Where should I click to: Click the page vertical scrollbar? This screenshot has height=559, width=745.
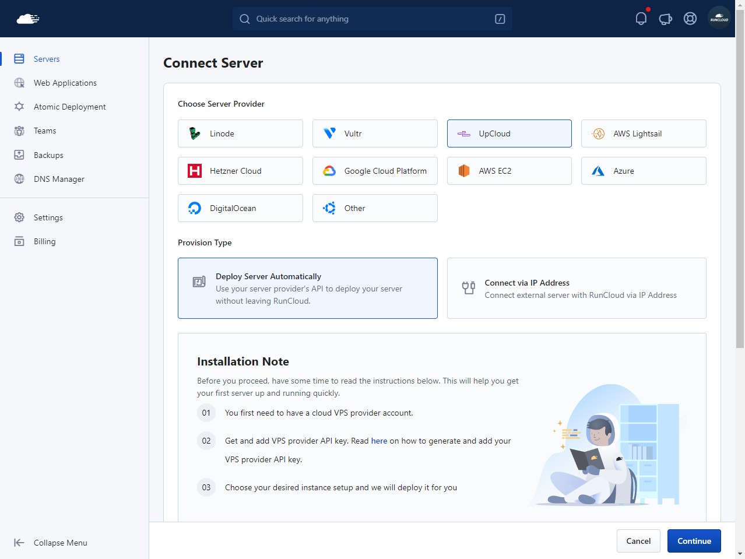coord(740,175)
